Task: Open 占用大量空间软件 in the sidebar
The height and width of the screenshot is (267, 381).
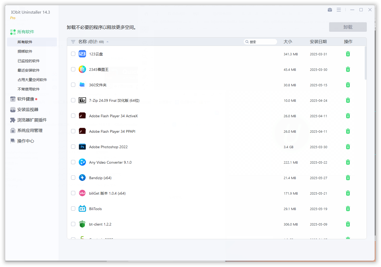Action: (32, 80)
